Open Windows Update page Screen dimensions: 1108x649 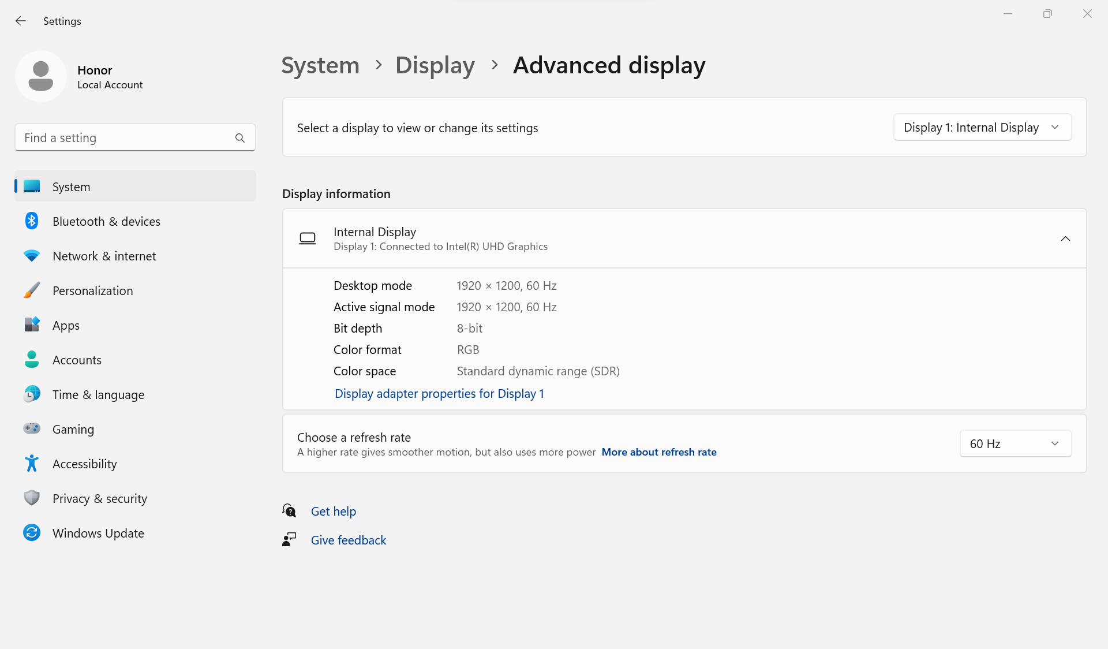pos(135,533)
